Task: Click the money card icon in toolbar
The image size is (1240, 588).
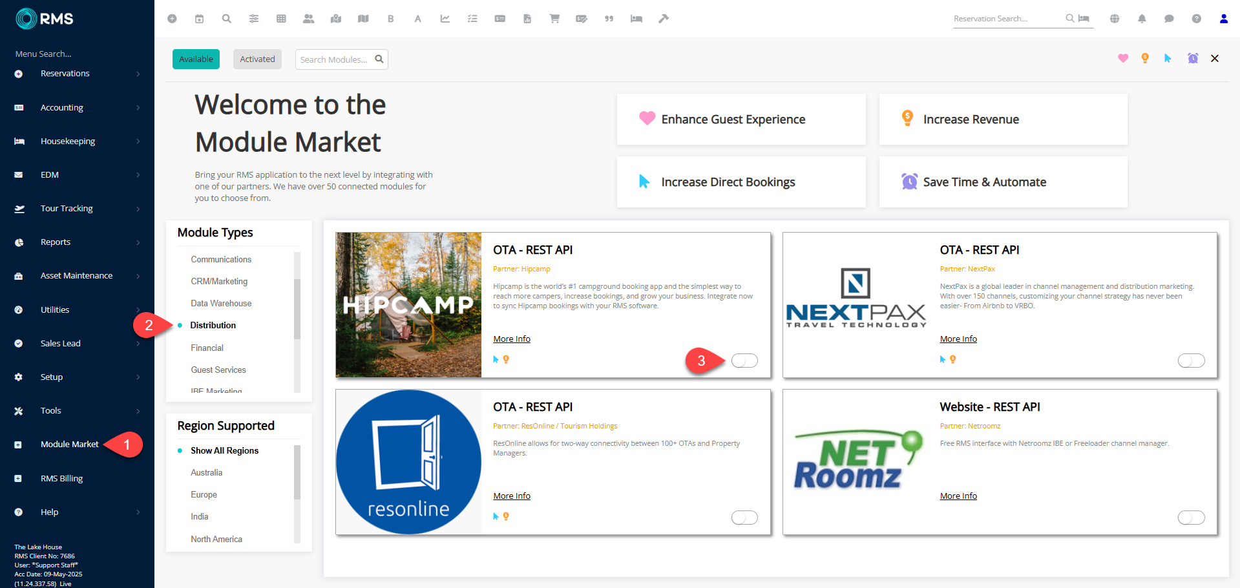Action: pyautogui.click(x=500, y=19)
